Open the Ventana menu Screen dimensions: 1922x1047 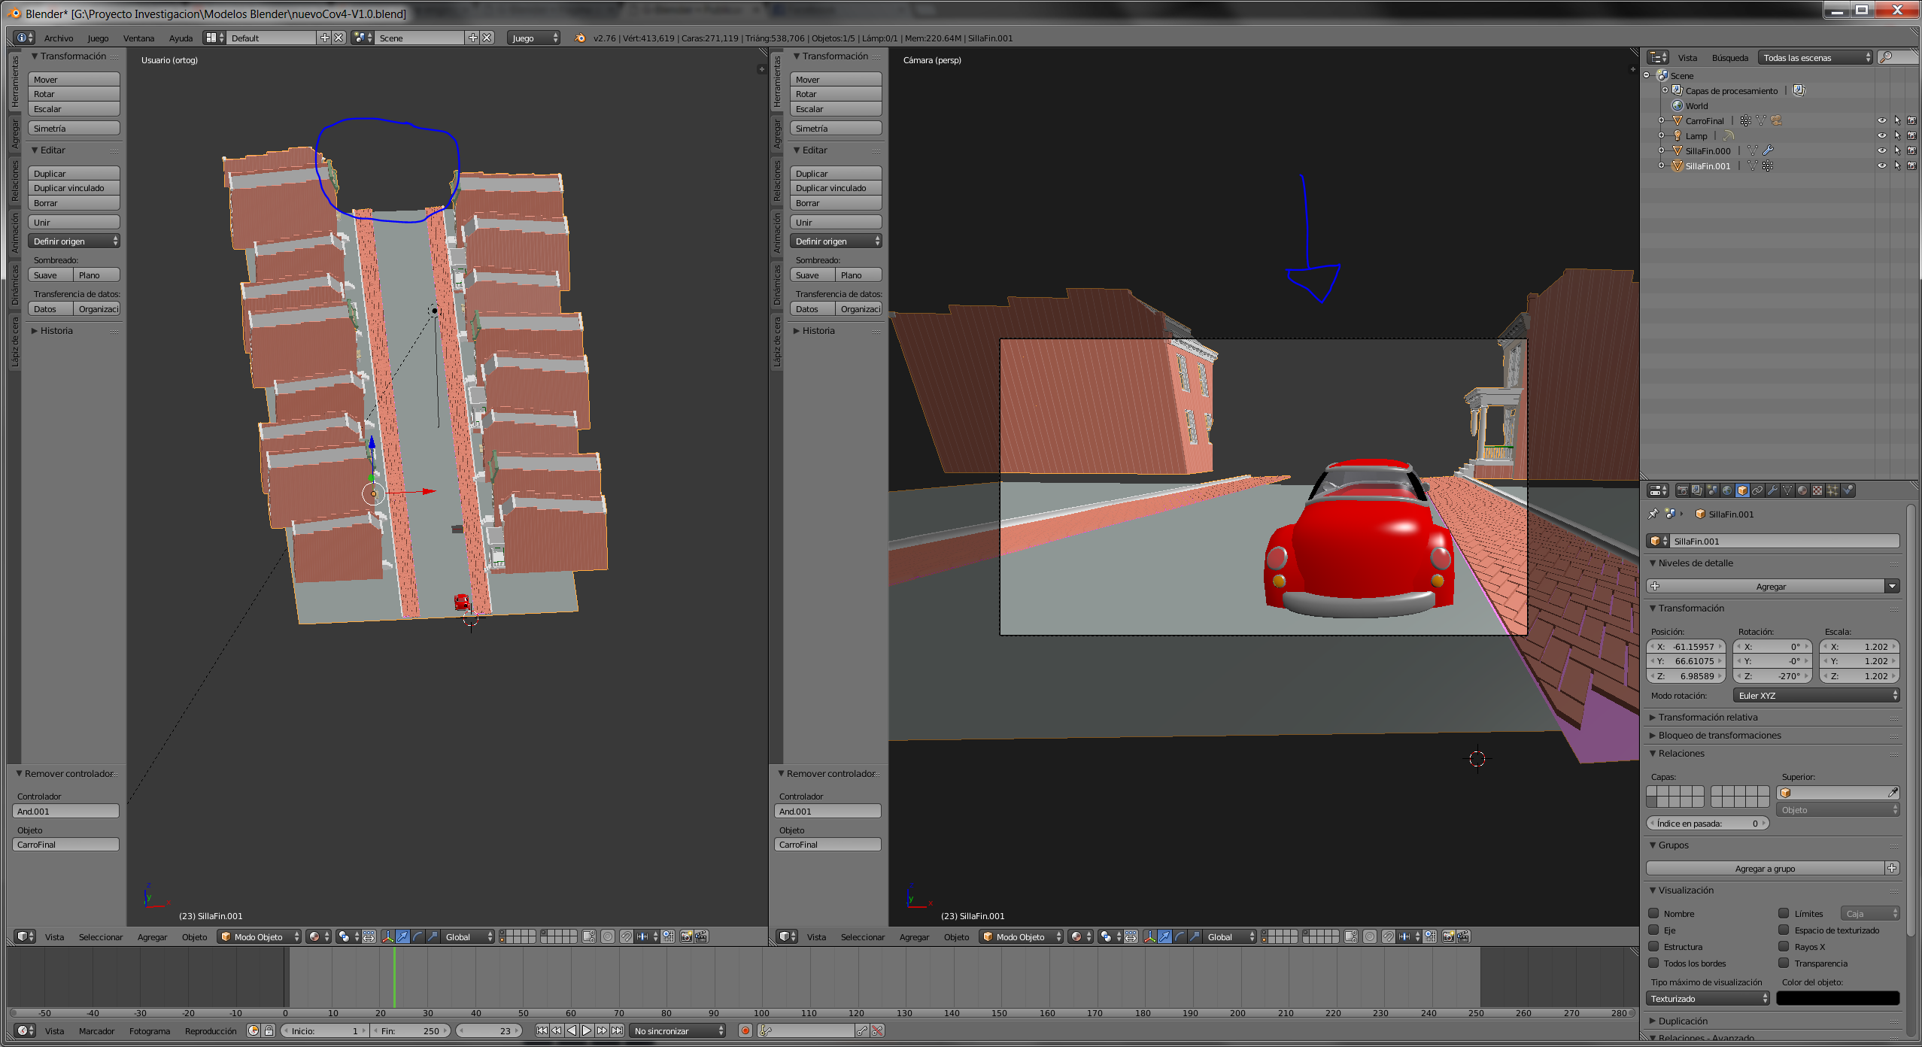coord(138,38)
